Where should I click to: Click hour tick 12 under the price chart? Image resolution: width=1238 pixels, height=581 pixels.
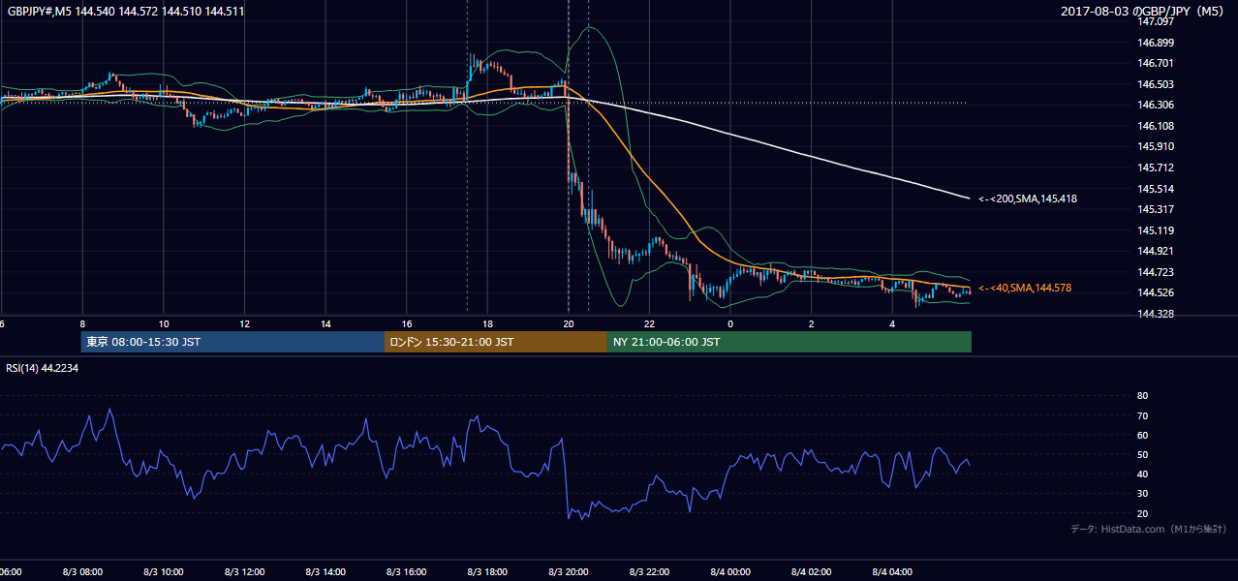(244, 323)
